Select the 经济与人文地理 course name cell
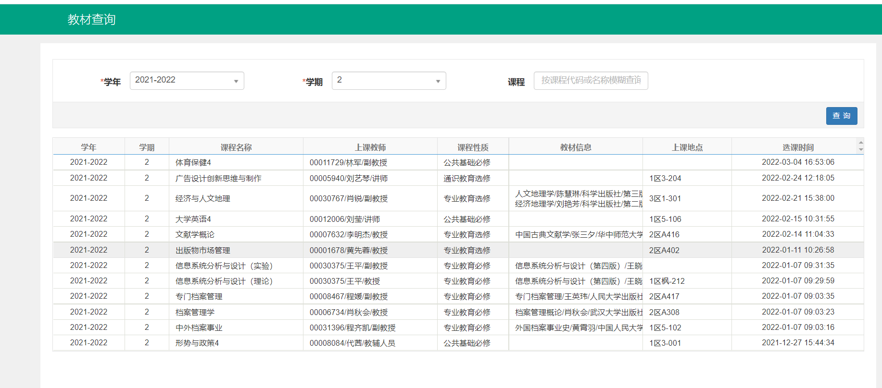 (x=202, y=198)
